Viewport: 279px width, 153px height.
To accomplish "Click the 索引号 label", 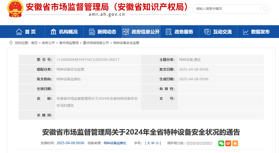I will (x=44, y=60).
